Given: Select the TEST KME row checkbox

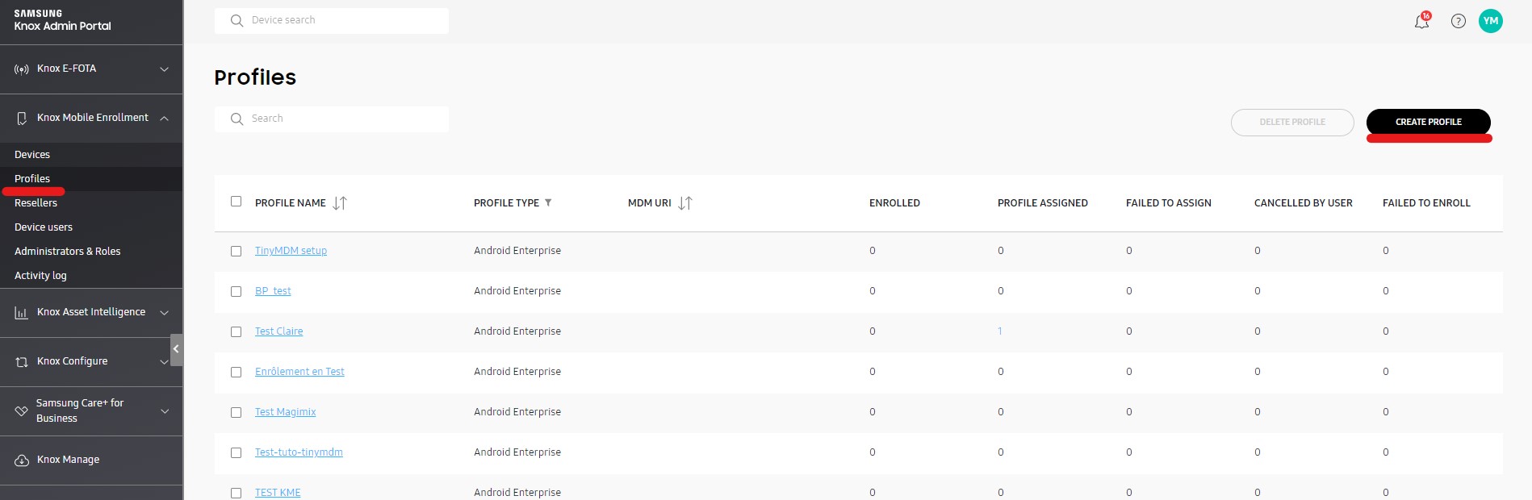Looking at the screenshot, I should click(236, 493).
